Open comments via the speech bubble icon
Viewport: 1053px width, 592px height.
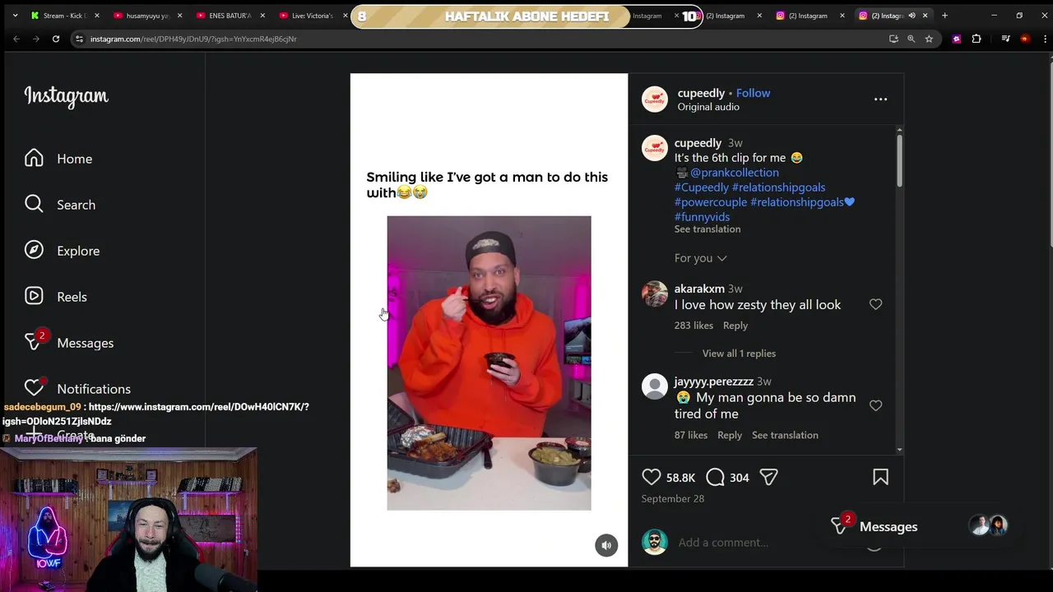716,477
